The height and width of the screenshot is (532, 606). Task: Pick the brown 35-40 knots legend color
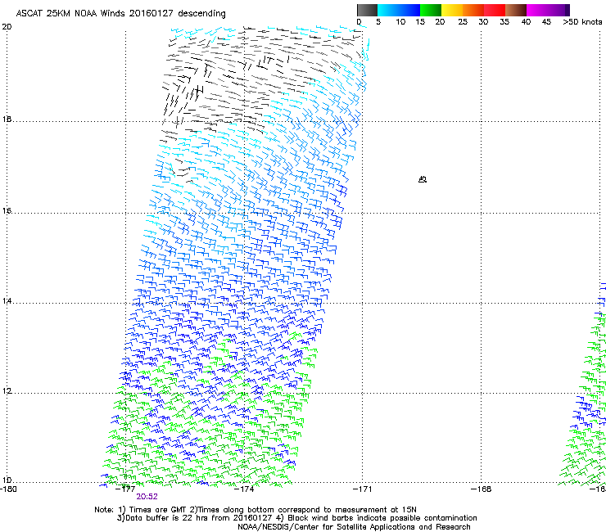tap(516, 10)
